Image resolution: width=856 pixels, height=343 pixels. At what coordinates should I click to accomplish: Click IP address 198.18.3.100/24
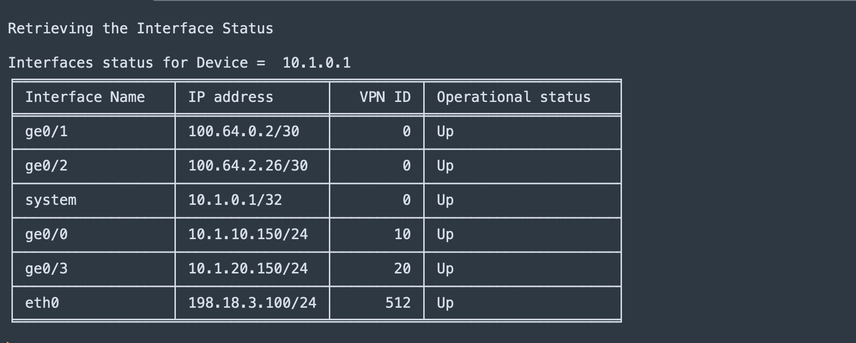coord(252,303)
